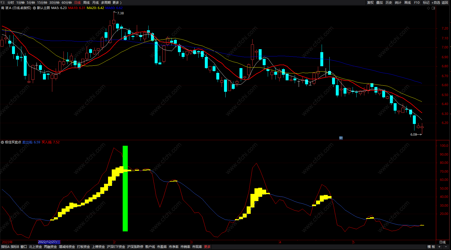Expand the 默认主图 main chart dropdown arrow
Screen dimensions: 451x250
point(34,8)
